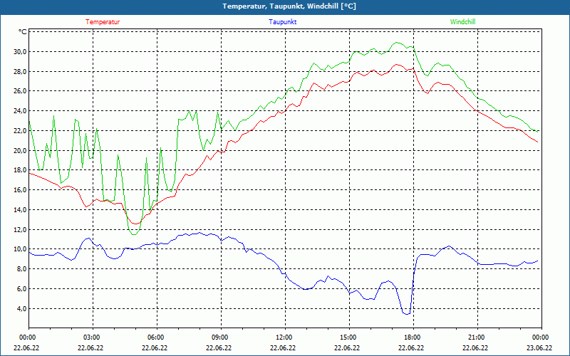The image size is (570, 356).
Task: Click the 26,0 y-axis value
Action: point(21,91)
